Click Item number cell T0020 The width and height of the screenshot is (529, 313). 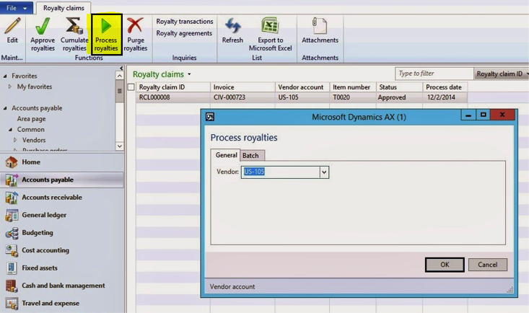tap(353, 97)
